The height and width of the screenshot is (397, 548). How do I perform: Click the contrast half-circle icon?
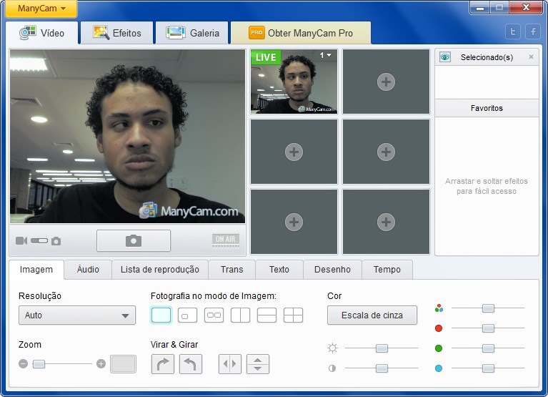(x=332, y=368)
